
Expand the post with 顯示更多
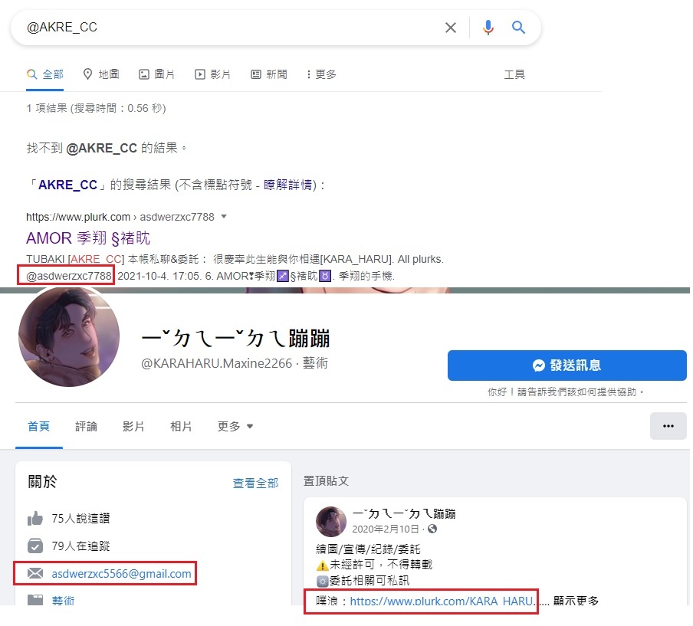point(576,601)
